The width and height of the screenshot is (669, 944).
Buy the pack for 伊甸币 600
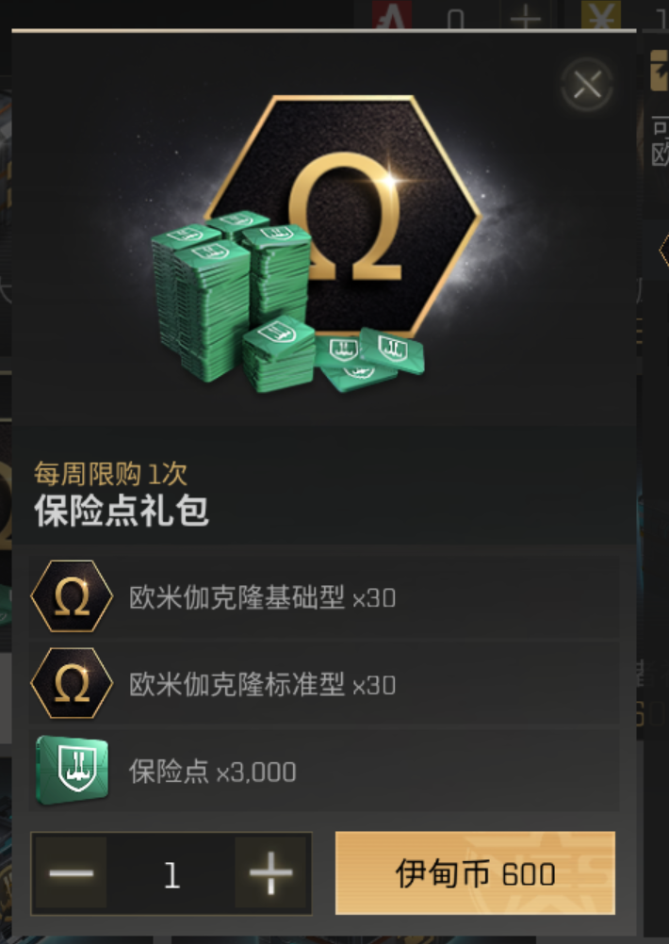click(475, 873)
